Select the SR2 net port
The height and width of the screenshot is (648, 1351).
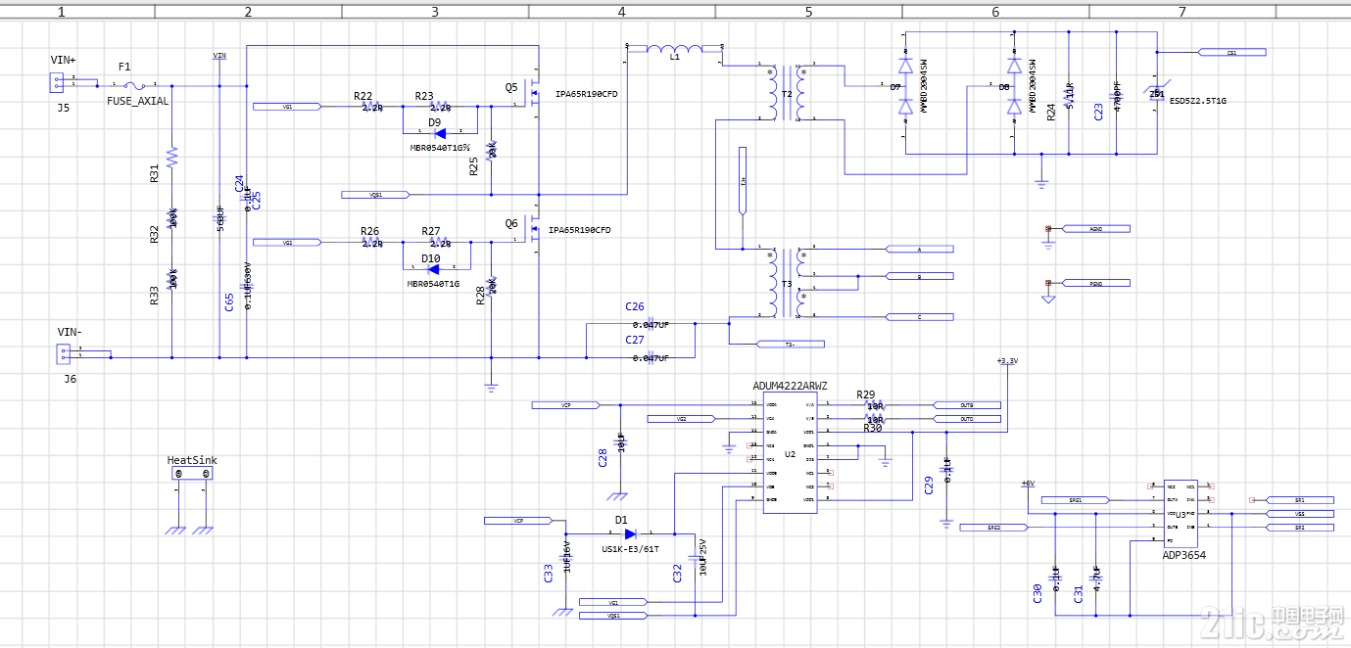pos(1300,528)
